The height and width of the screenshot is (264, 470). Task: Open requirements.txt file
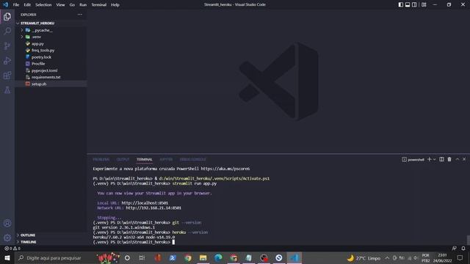pos(51,77)
